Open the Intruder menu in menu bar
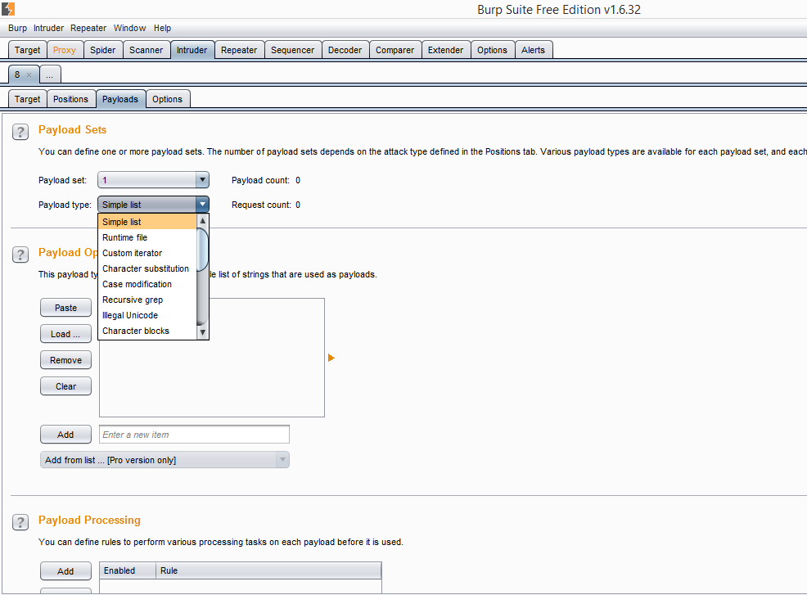The image size is (807, 595). [x=48, y=28]
